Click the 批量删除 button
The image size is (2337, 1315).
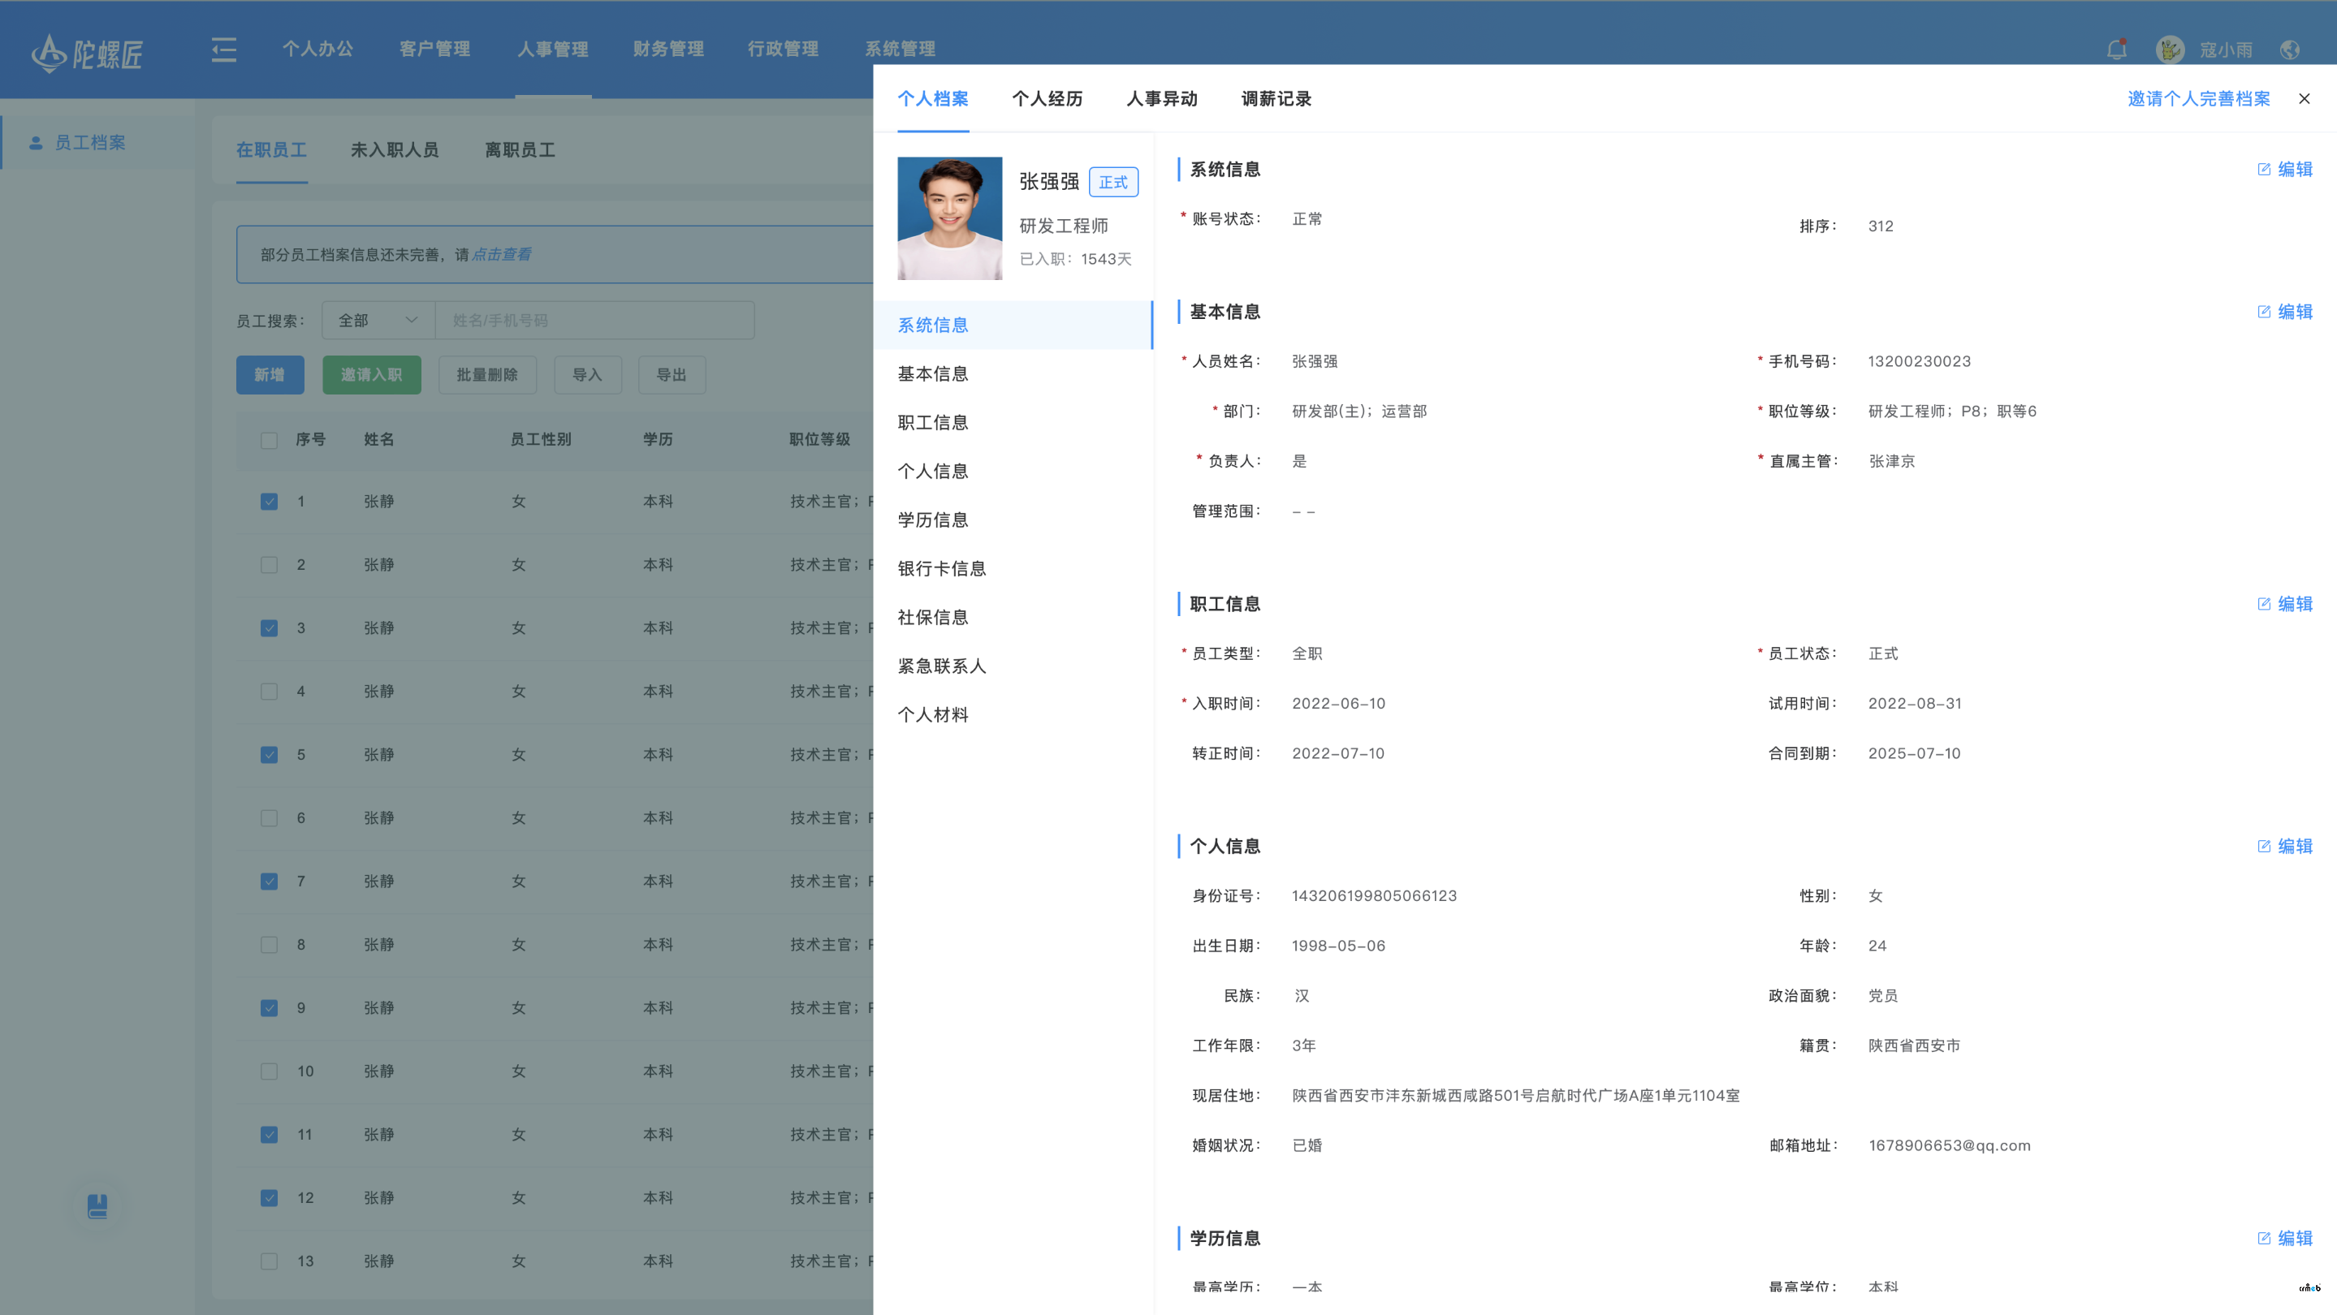coord(487,374)
